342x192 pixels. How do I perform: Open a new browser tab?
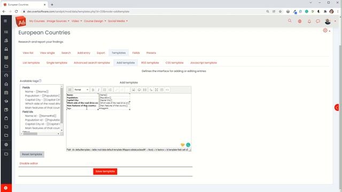coord(52,5)
